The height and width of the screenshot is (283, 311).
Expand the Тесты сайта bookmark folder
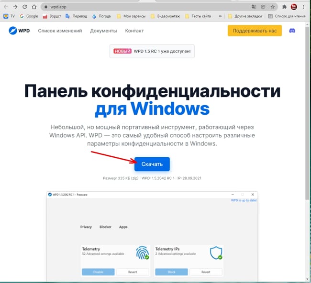198,16
